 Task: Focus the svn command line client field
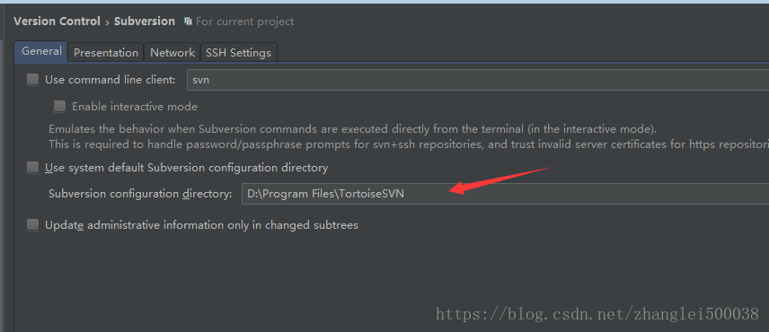[x=478, y=80]
